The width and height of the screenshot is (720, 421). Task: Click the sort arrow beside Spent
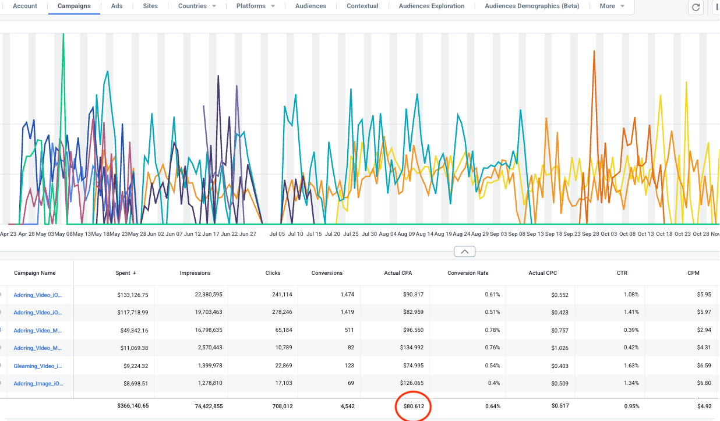(135, 273)
